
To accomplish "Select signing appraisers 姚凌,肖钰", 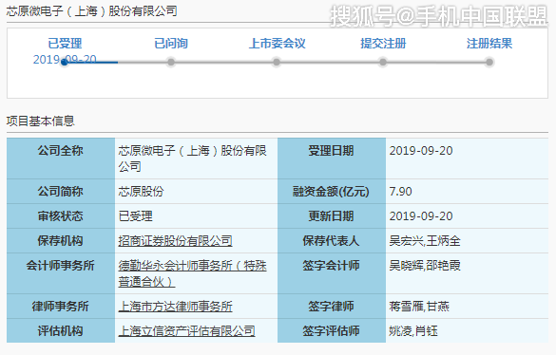I will 413,331.
